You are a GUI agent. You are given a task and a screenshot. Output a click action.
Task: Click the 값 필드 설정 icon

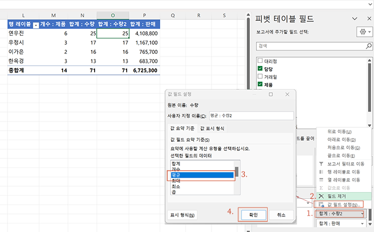[321, 205]
